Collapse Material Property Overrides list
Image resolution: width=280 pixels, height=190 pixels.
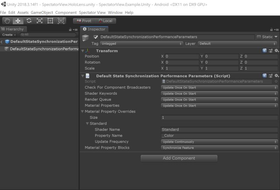[82, 111]
